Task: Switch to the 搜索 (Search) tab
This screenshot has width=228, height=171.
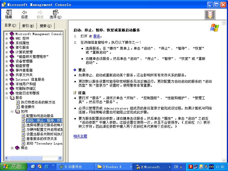Action: [46, 26]
